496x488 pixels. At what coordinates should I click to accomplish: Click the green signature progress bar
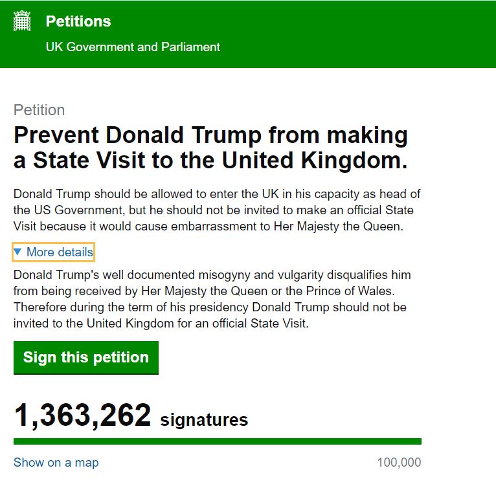click(x=217, y=441)
